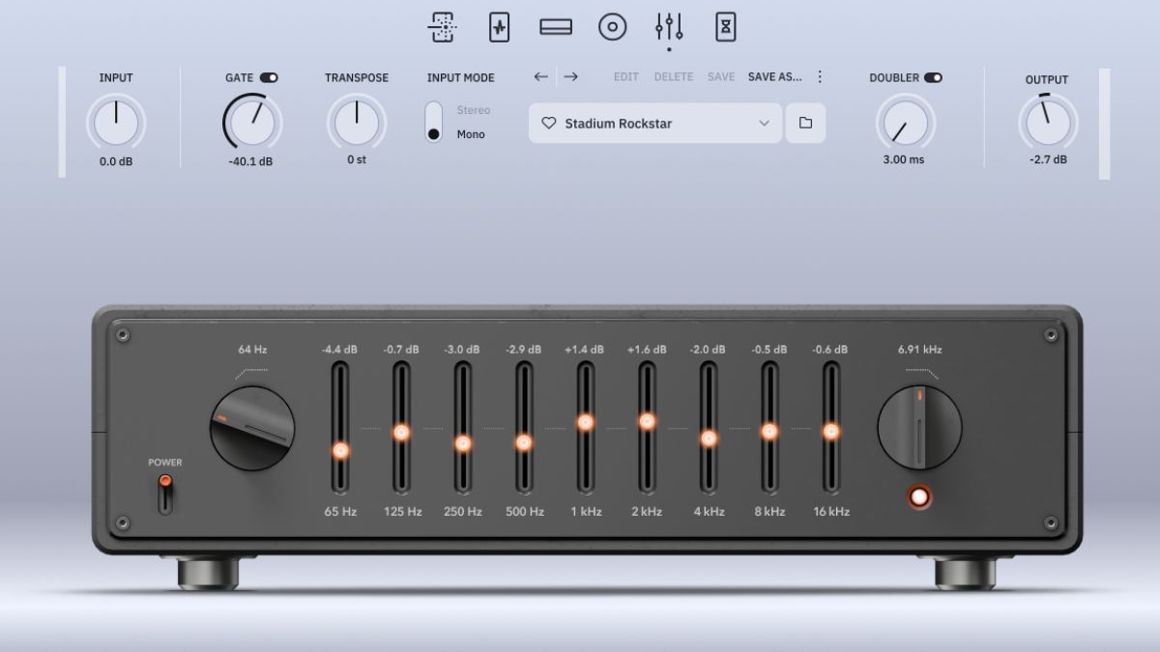Click the 0.0 dB input value
The image size is (1160, 652).
coord(116,161)
